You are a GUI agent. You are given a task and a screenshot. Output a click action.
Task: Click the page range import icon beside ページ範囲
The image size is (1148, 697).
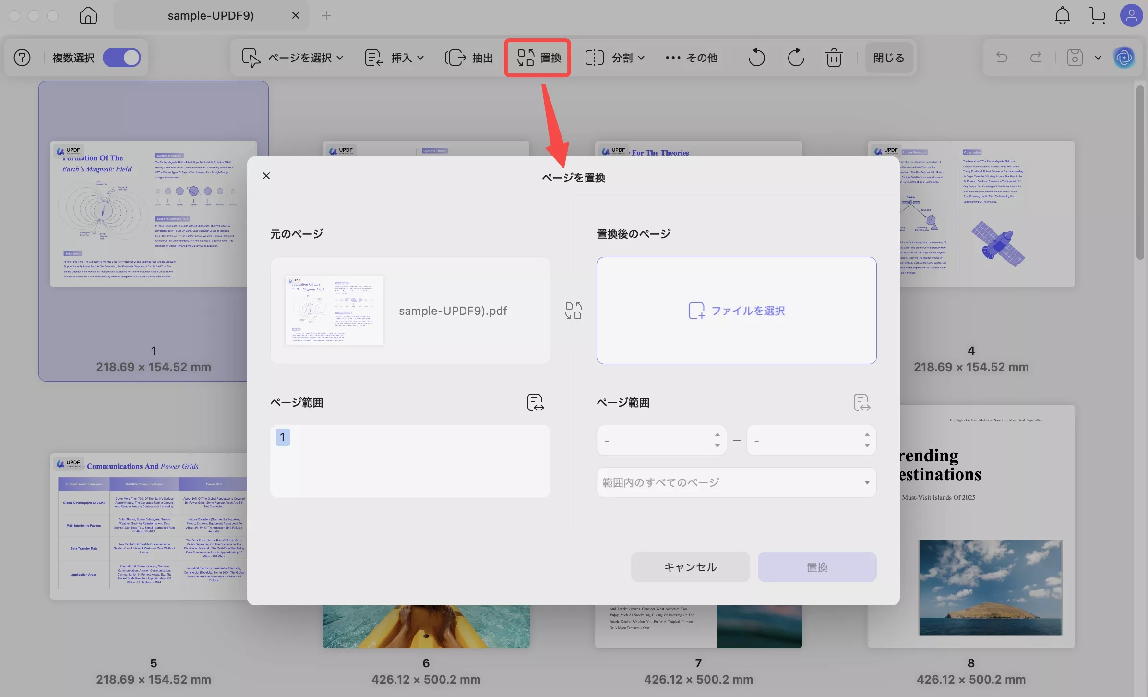point(536,403)
